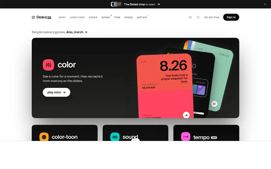Click the Go ad-free link

click(212, 17)
